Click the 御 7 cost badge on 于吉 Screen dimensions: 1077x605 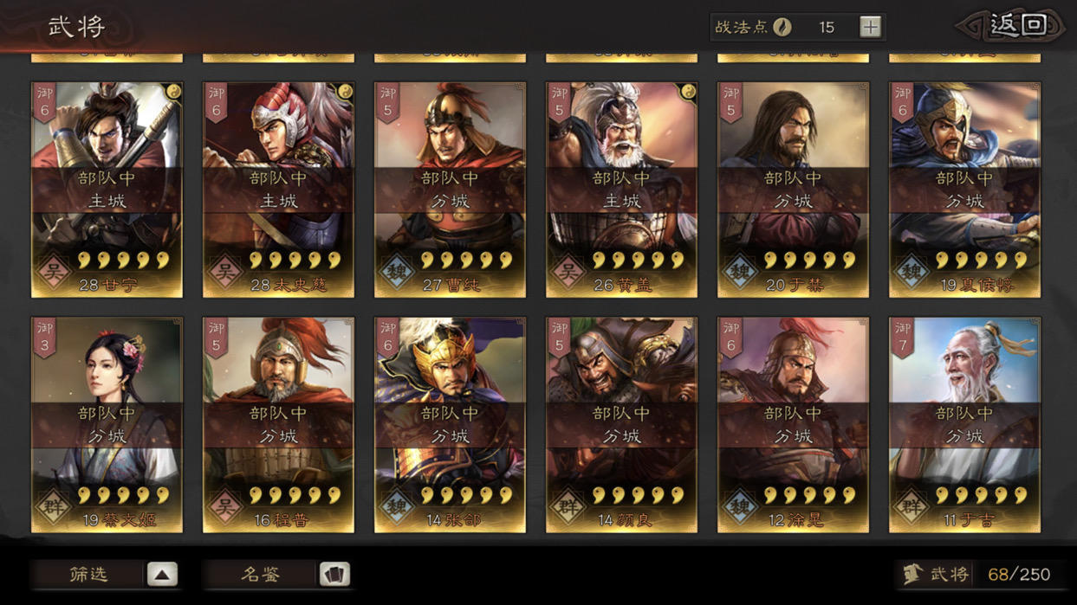[903, 338]
